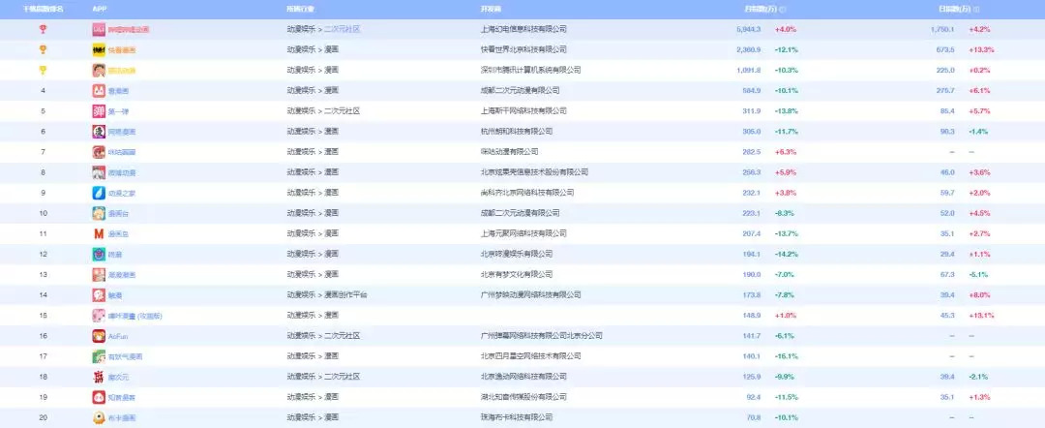Open the 第一弹 app name link

coord(119,111)
